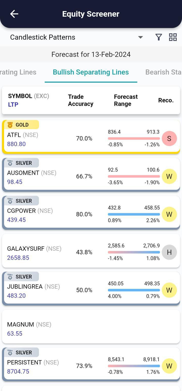This screenshot has height=391, width=182.
Task: Select the Bullish Separating Lines tab
Action: [x=91, y=72]
